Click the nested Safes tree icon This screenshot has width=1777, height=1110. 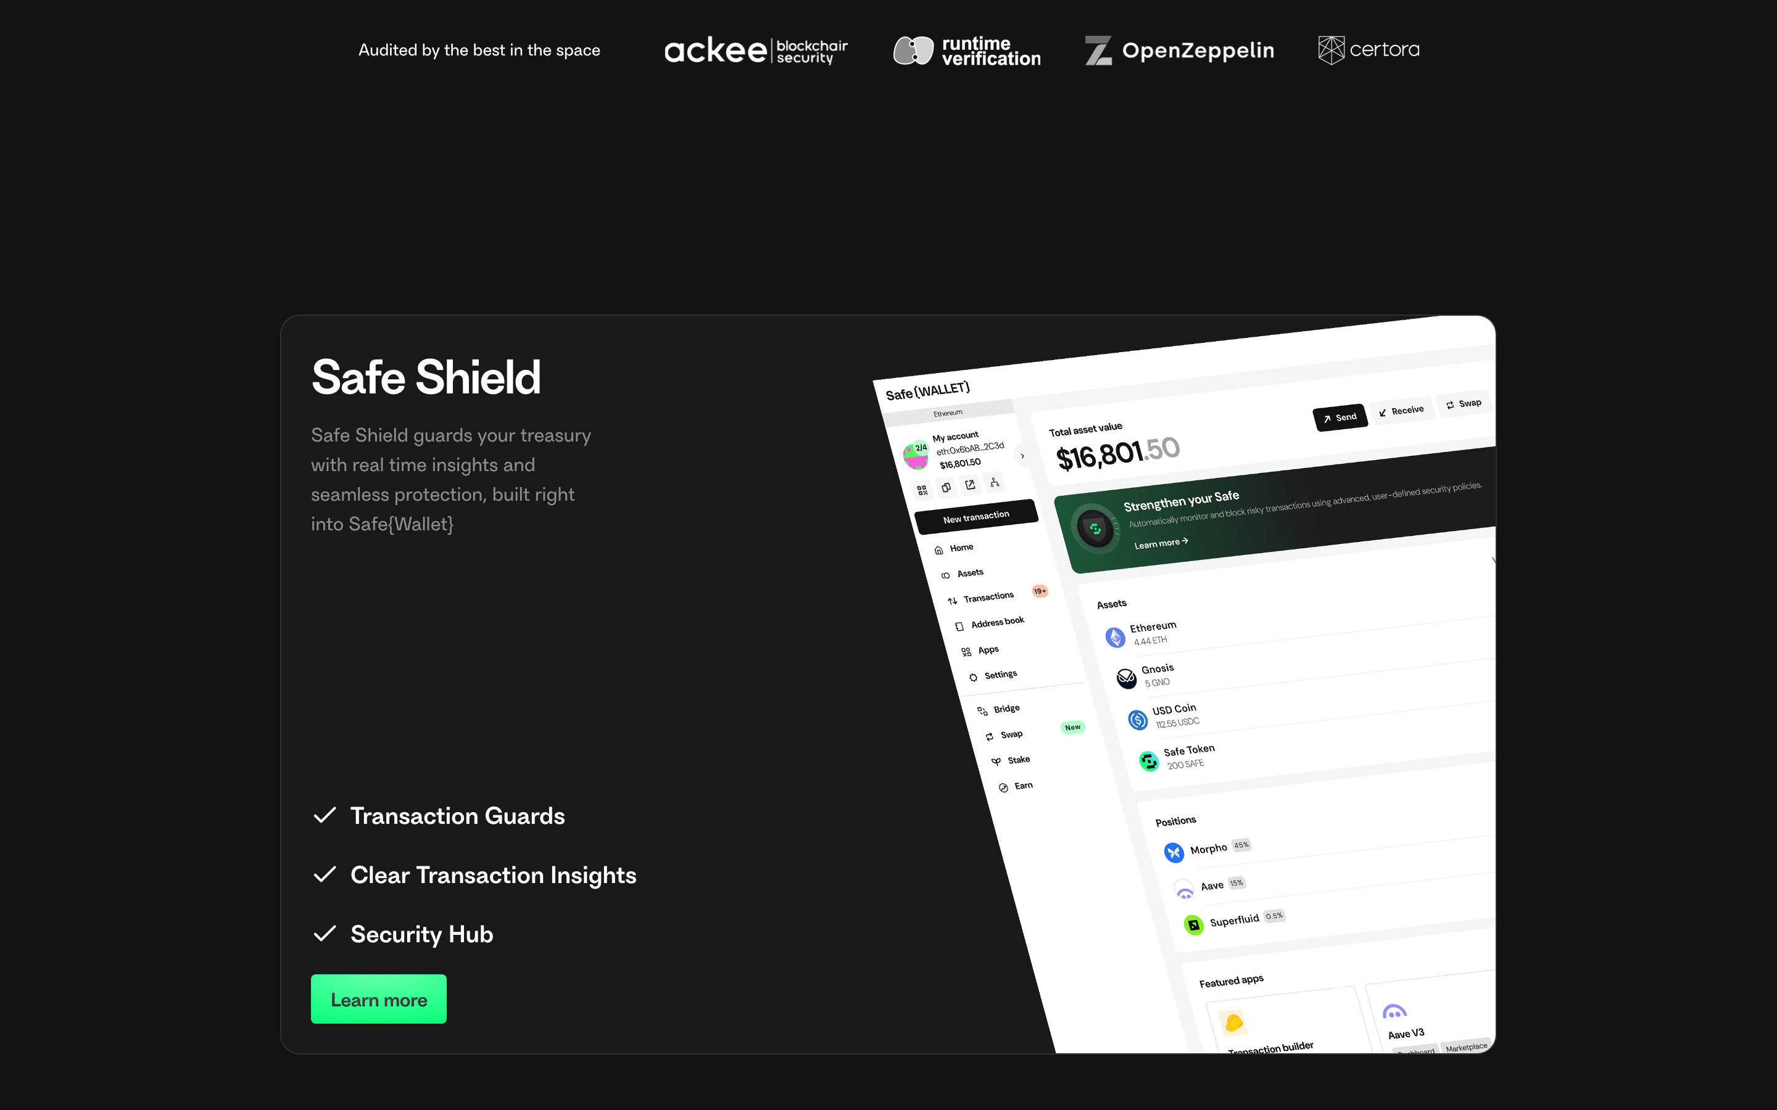coord(994,482)
